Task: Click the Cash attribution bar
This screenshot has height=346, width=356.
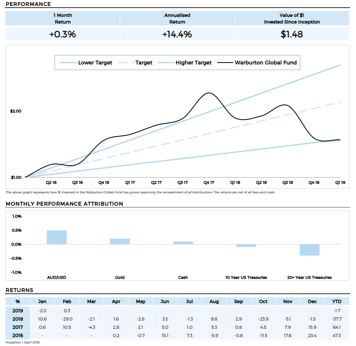Action: click(183, 243)
